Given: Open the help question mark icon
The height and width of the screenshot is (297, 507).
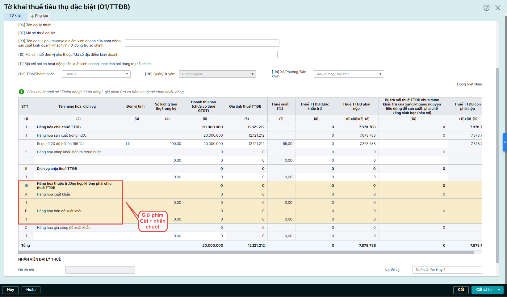Looking at the screenshot, I should click(486, 8).
